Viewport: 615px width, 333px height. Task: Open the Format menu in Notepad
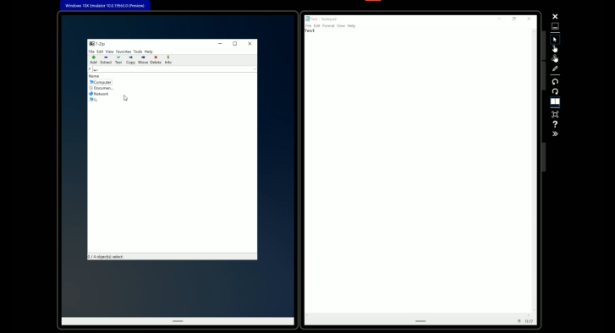pos(328,26)
